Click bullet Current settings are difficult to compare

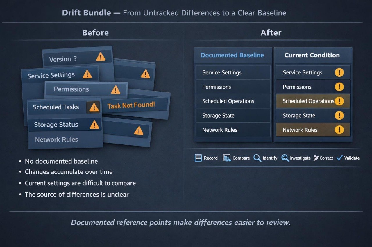[80, 183]
